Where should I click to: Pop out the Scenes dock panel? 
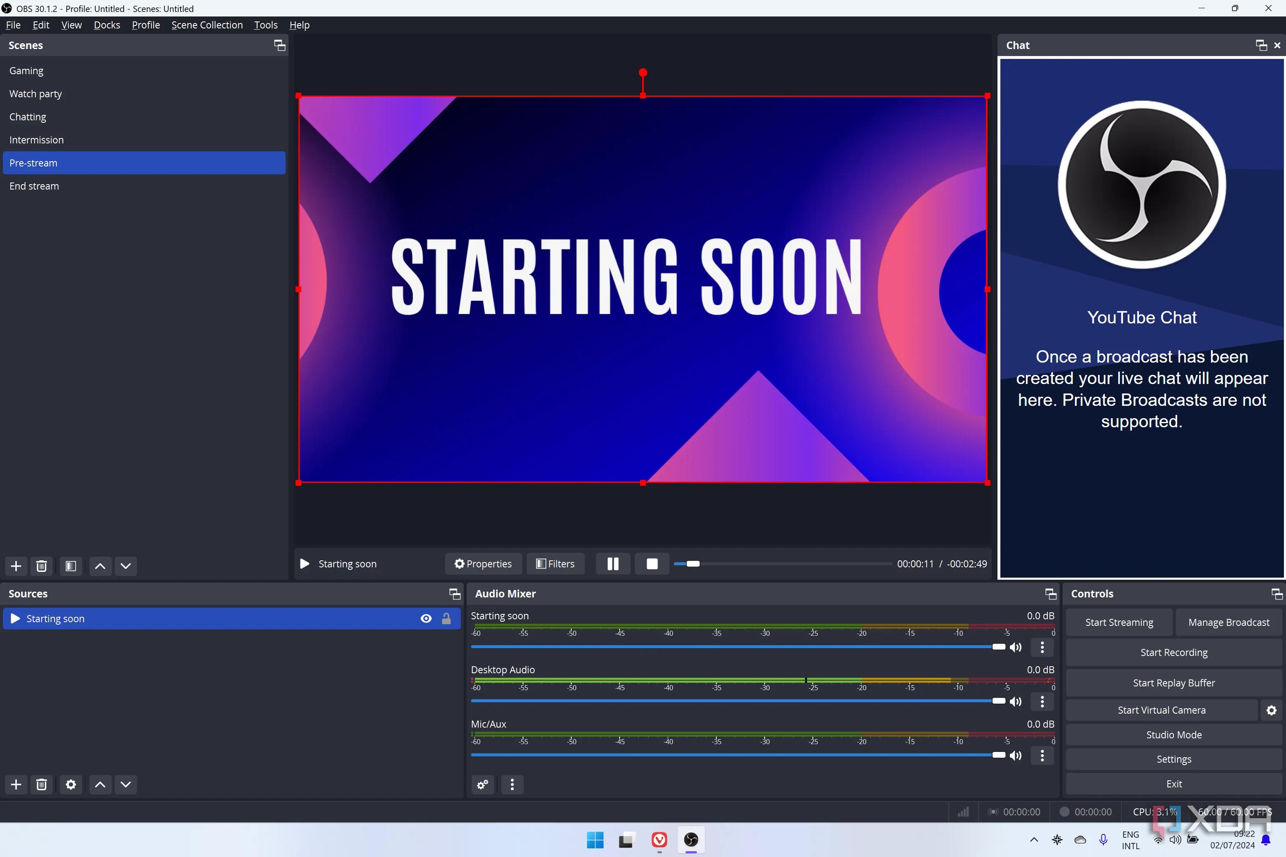(279, 45)
